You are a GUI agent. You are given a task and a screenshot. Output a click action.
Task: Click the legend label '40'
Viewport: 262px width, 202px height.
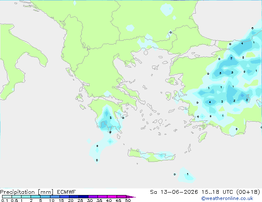(x=109, y=200)
